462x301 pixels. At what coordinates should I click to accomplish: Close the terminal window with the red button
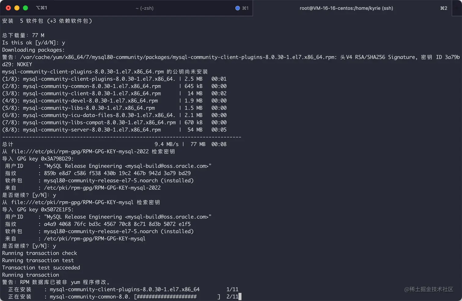pyautogui.click(x=8, y=8)
